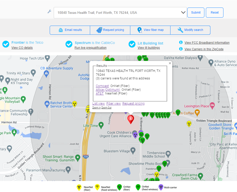The width and height of the screenshot is (237, 192).
Task: Click the wrench icon beside address field
Action: point(49,12)
